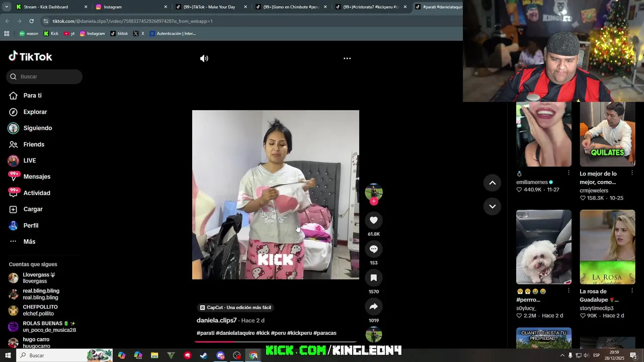Follow creator via red plus badge
This screenshot has width=644, height=362.
[373, 201]
